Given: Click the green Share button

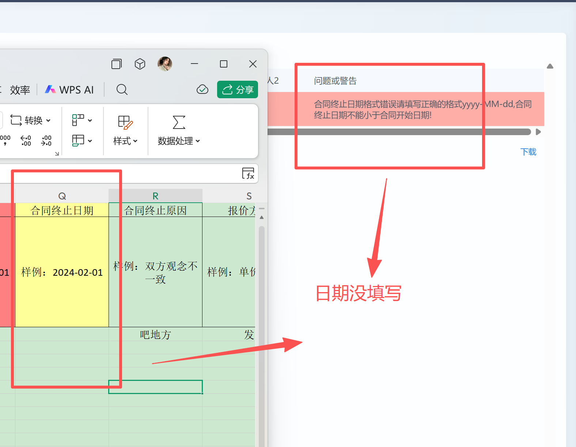Looking at the screenshot, I should pos(238,89).
